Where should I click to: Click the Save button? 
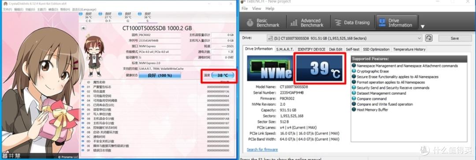pyautogui.click(x=455, y=38)
